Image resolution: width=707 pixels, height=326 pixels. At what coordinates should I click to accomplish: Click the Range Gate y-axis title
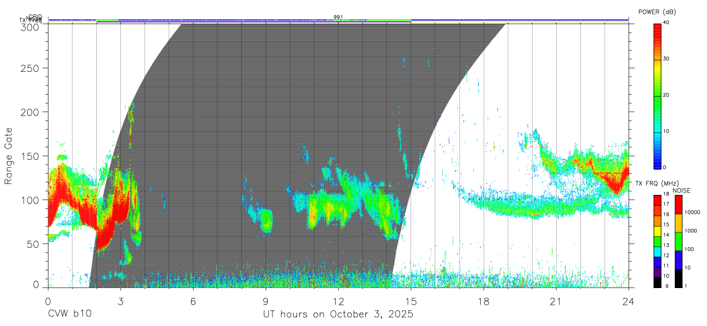coord(9,156)
